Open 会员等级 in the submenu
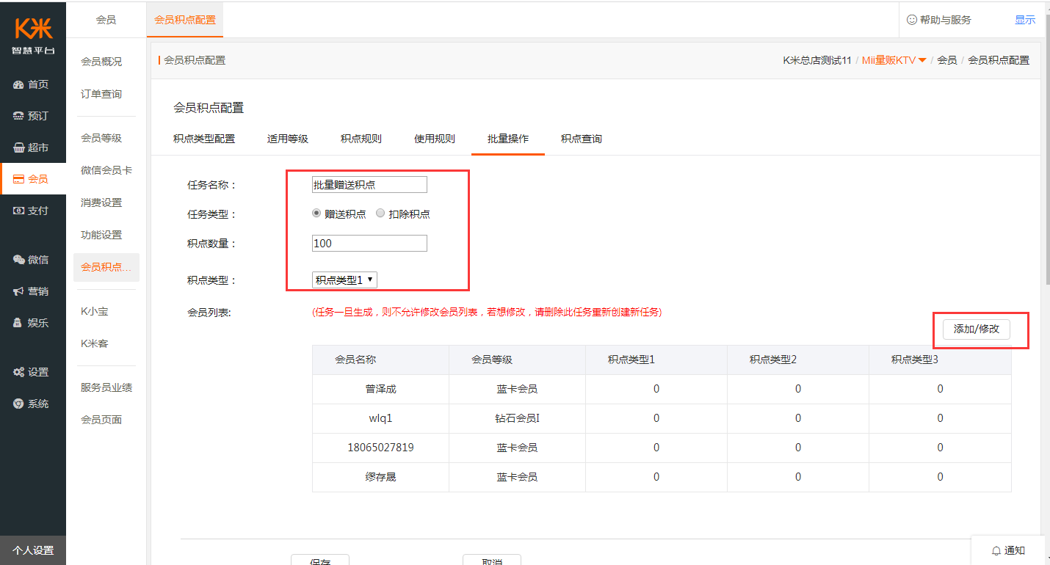The image size is (1050, 565). tap(101, 138)
